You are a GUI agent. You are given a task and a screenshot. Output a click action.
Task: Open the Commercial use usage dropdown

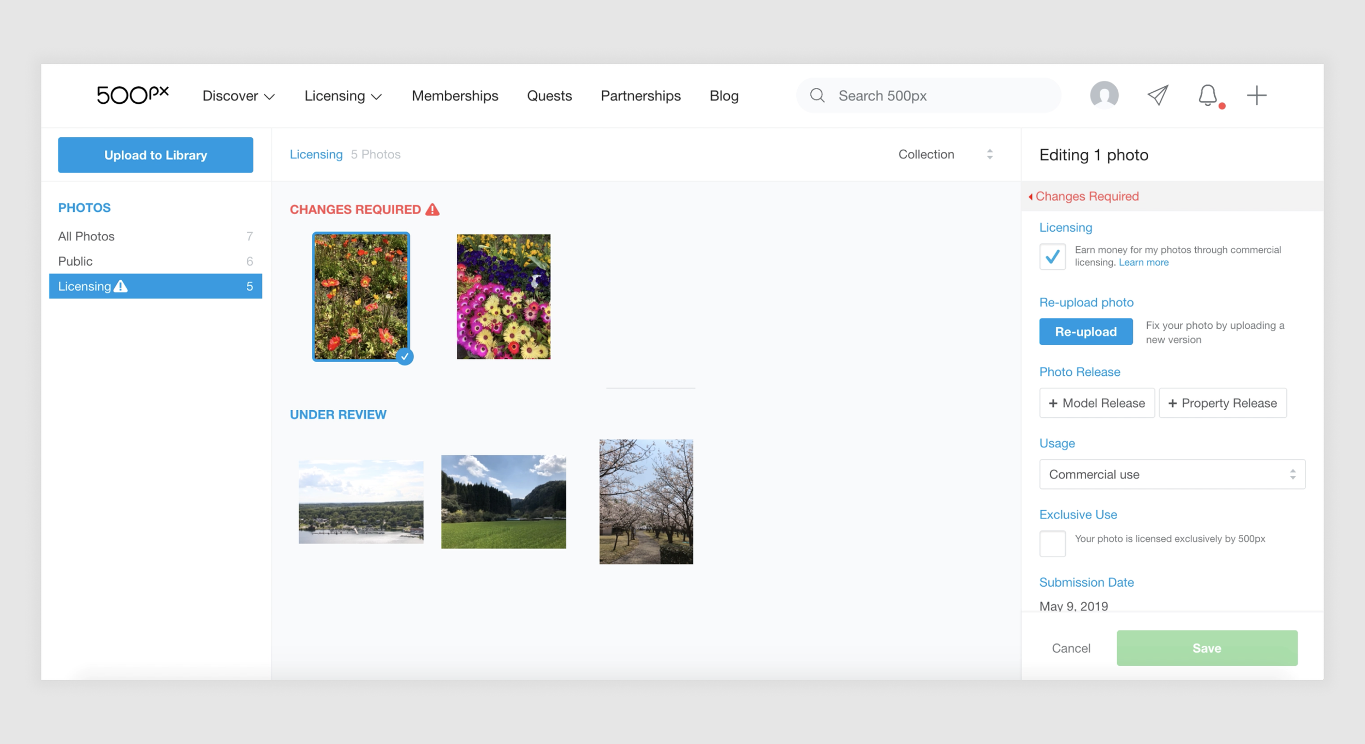(x=1172, y=474)
